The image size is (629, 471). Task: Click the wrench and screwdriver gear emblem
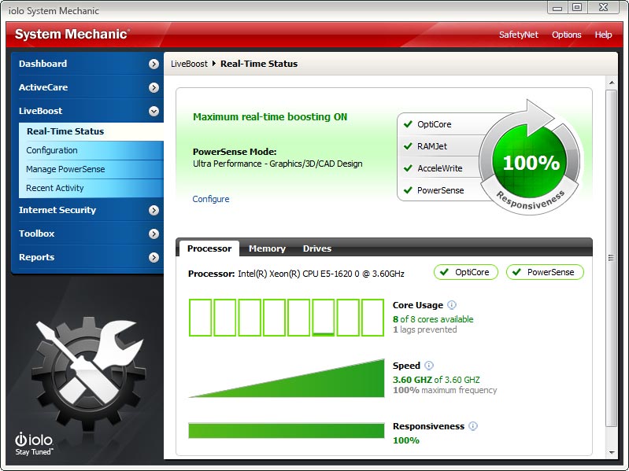coord(87,373)
